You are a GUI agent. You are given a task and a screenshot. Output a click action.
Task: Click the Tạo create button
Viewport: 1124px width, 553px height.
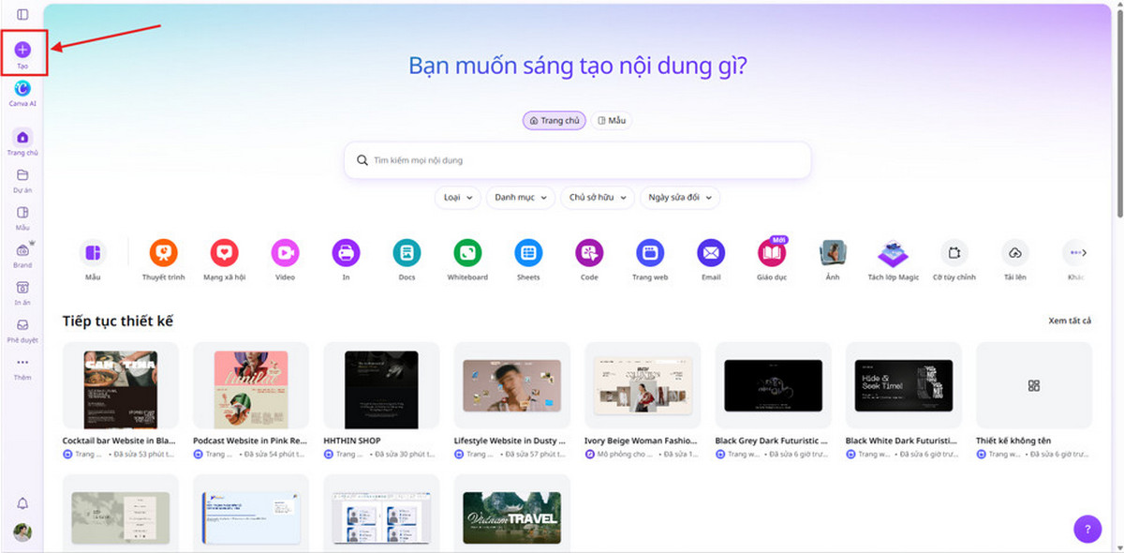click(22, 53)
